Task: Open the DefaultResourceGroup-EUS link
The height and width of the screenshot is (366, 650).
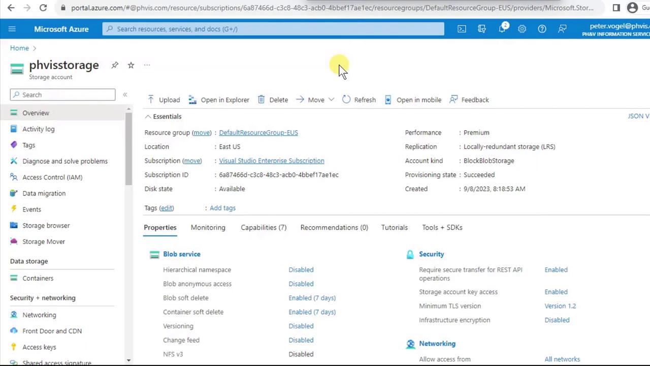Action: pyautogui.click(x=258, y=133)
